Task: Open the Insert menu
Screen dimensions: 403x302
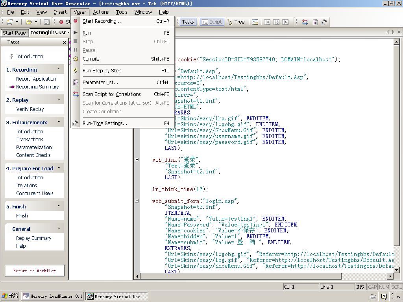Action: pyautogui.click(x=60, y=12)
